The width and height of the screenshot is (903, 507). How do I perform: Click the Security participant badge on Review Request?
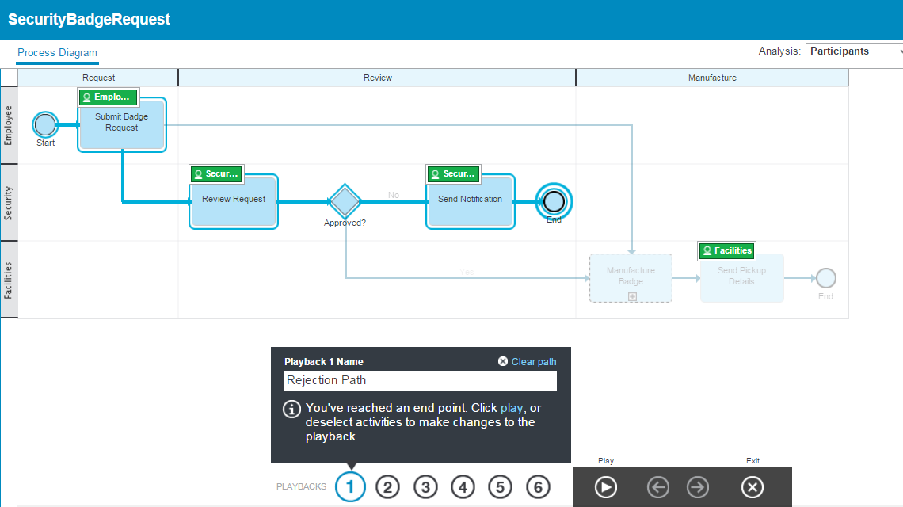tap(216, 174)
